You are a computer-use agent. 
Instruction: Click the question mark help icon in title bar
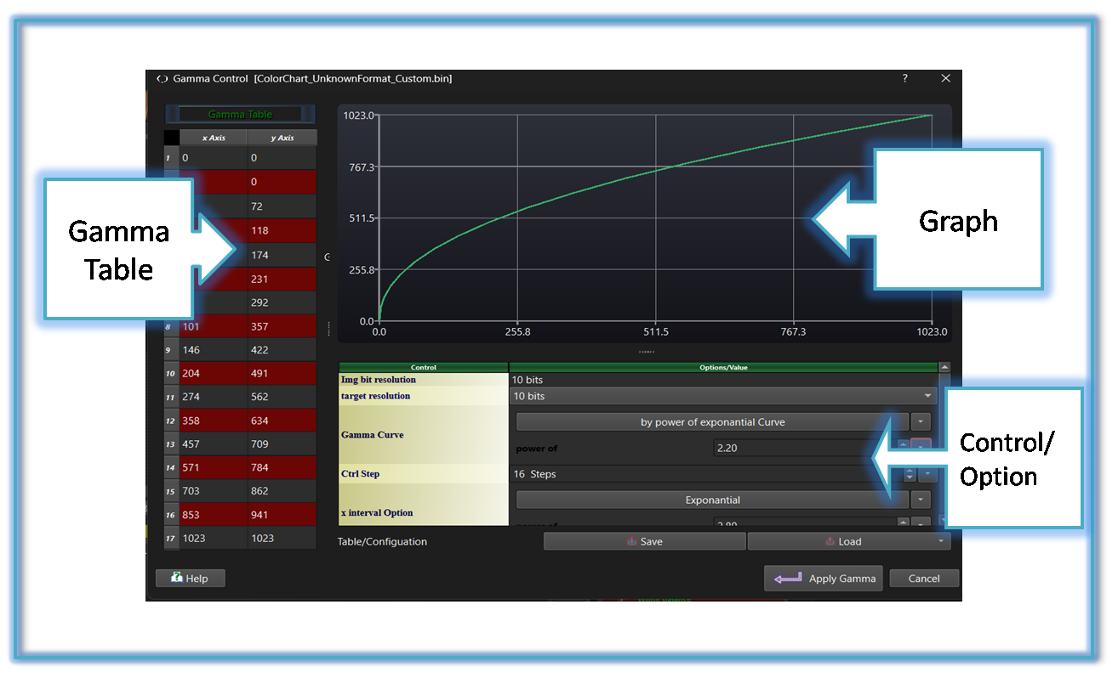coord(904,78)
